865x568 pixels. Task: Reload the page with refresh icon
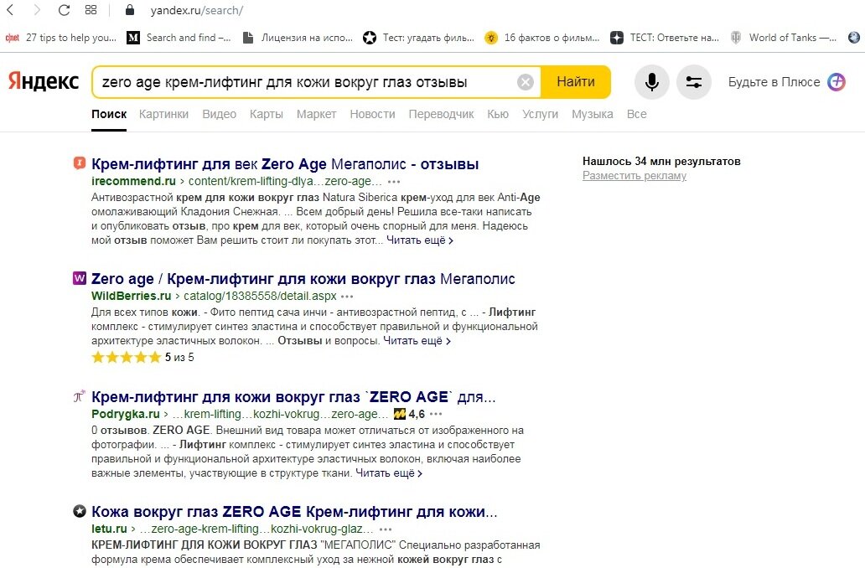[64, 10]
